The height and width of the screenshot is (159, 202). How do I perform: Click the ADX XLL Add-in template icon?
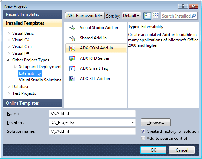click(72, 79)
